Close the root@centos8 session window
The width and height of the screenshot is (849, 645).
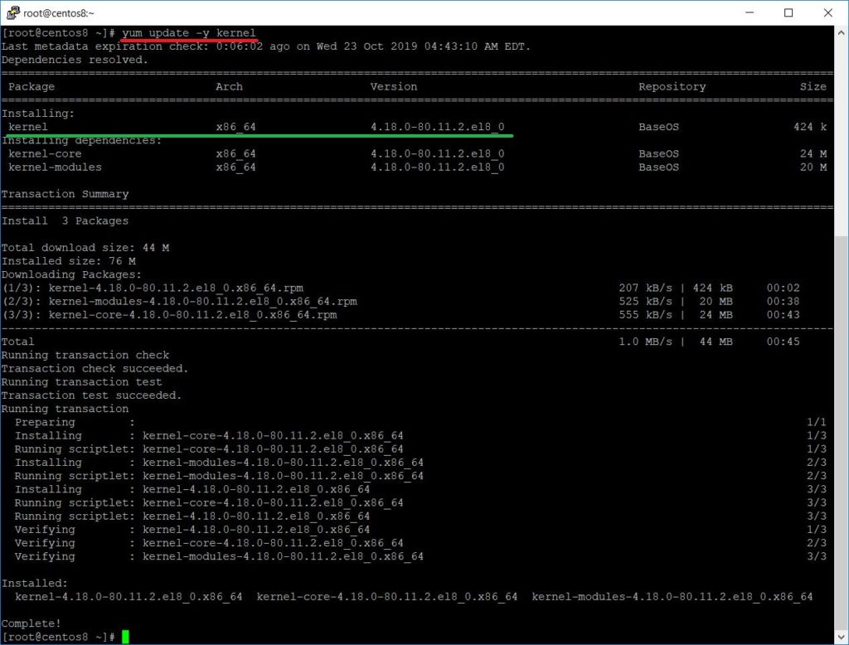(x=827, y=13)
